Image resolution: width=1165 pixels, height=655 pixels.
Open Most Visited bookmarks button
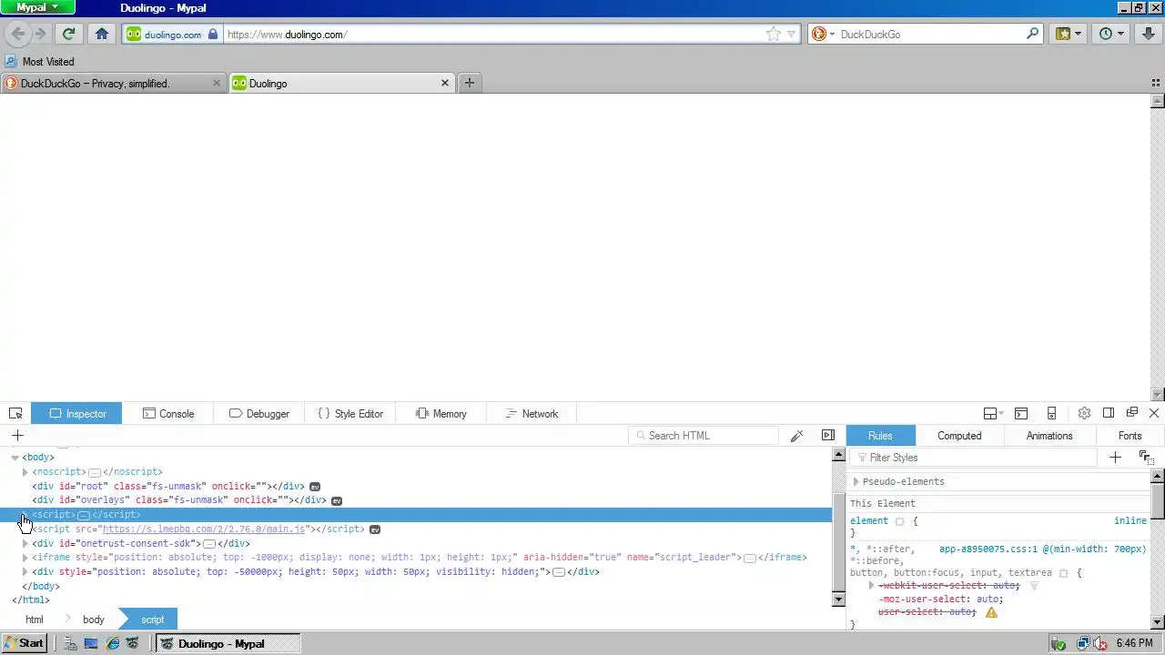(39, 61)
